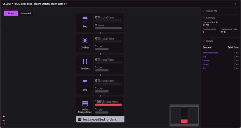The height and width of the screenshot is (128, 241).
Task: Zoom in with the plus icon
Action: pos(4,116)
